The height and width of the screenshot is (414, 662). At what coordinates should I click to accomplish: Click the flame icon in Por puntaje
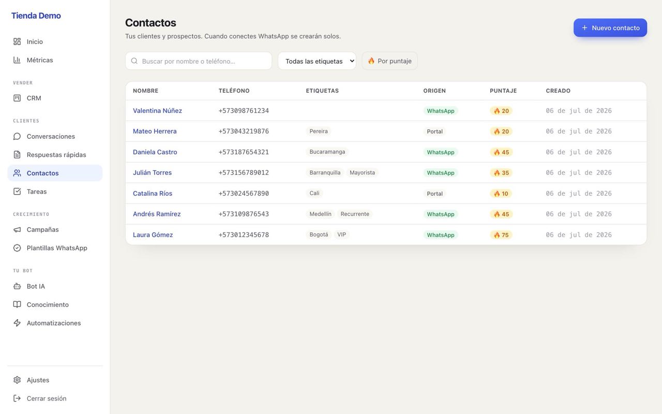tap(371, 61)
